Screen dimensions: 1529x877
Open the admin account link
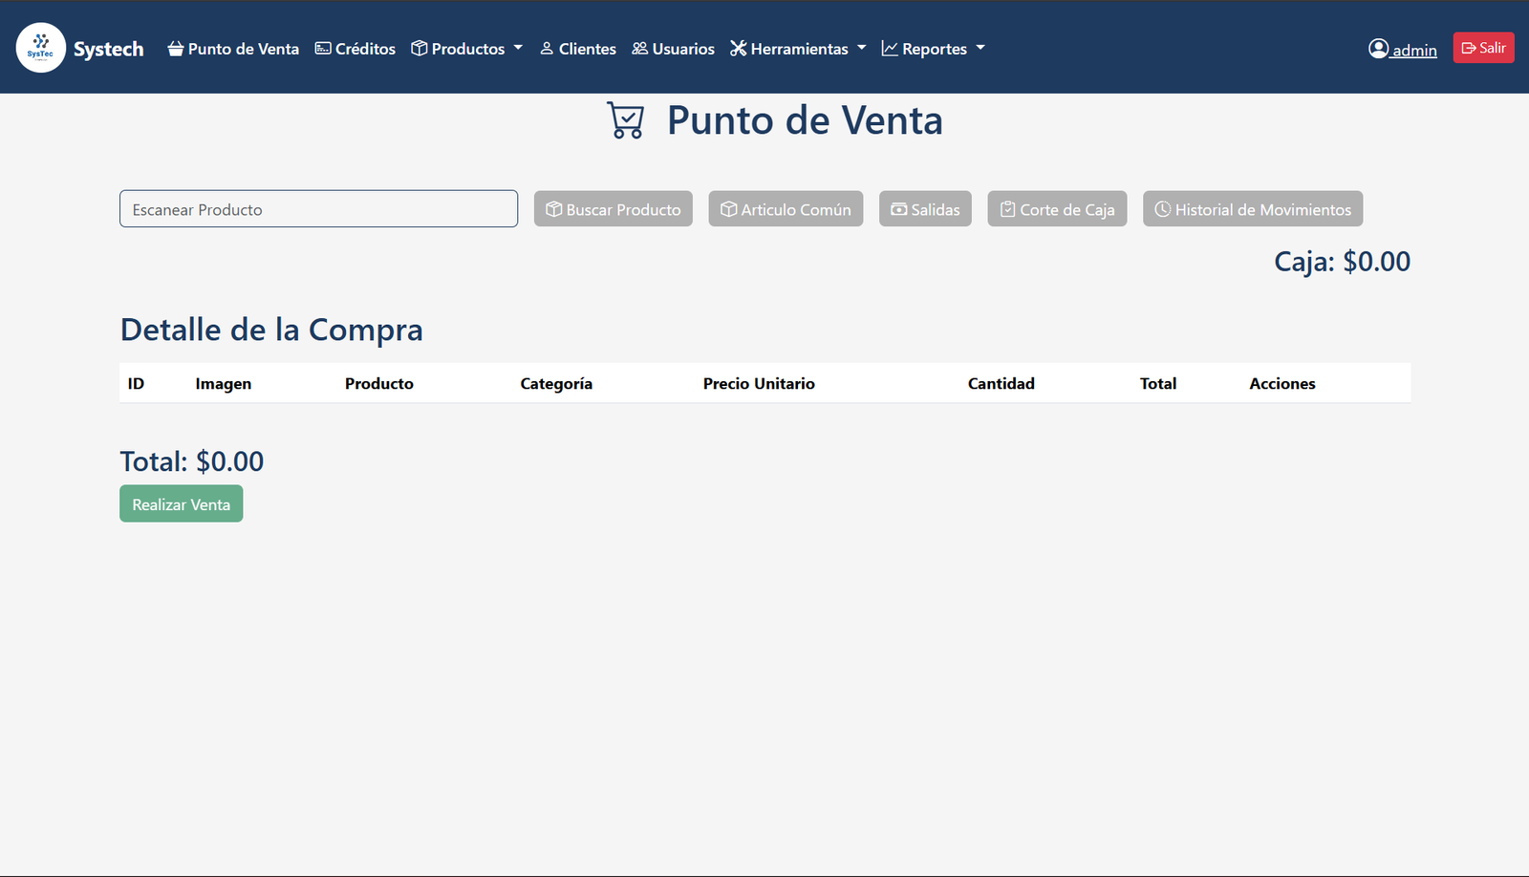1414,50
